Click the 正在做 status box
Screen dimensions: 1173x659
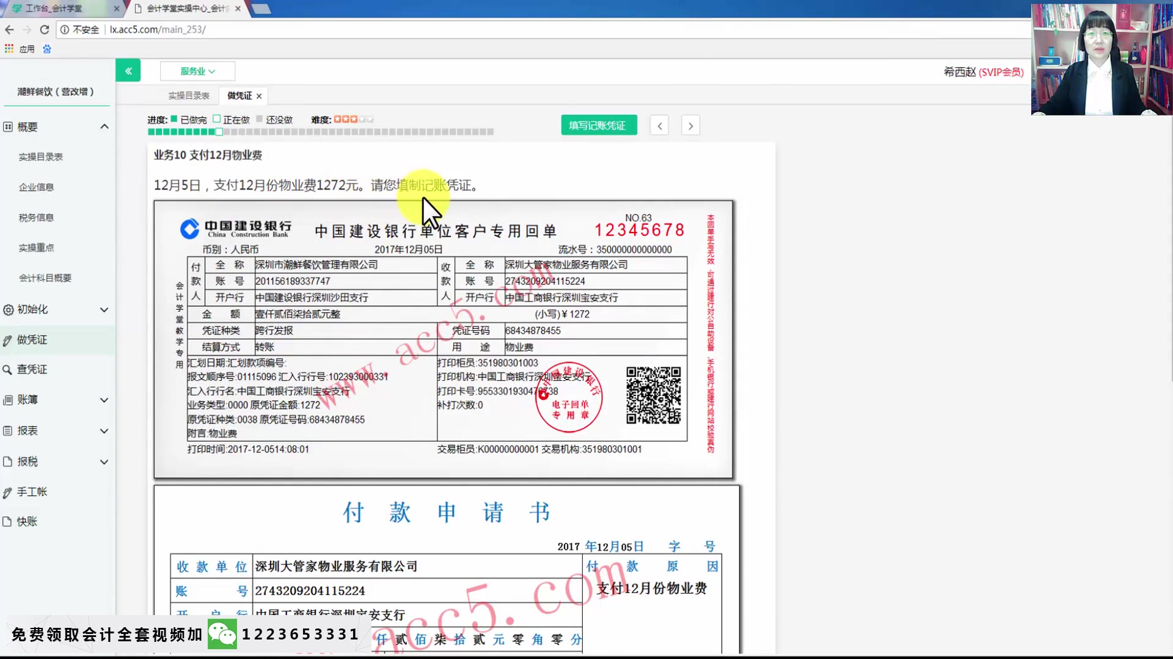tap(217, 119)
